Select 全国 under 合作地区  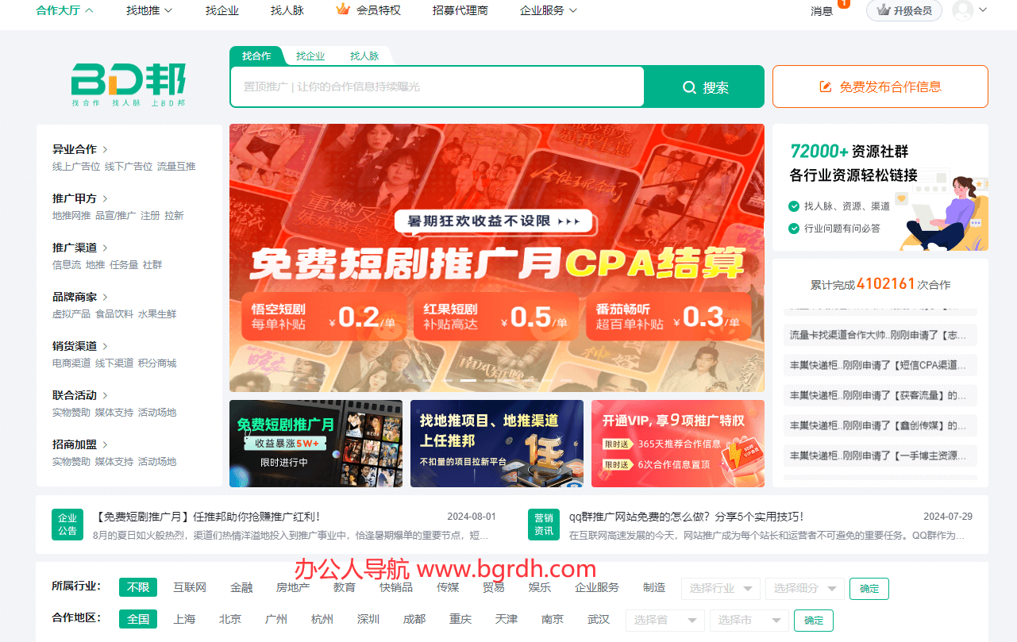point(137,619)
